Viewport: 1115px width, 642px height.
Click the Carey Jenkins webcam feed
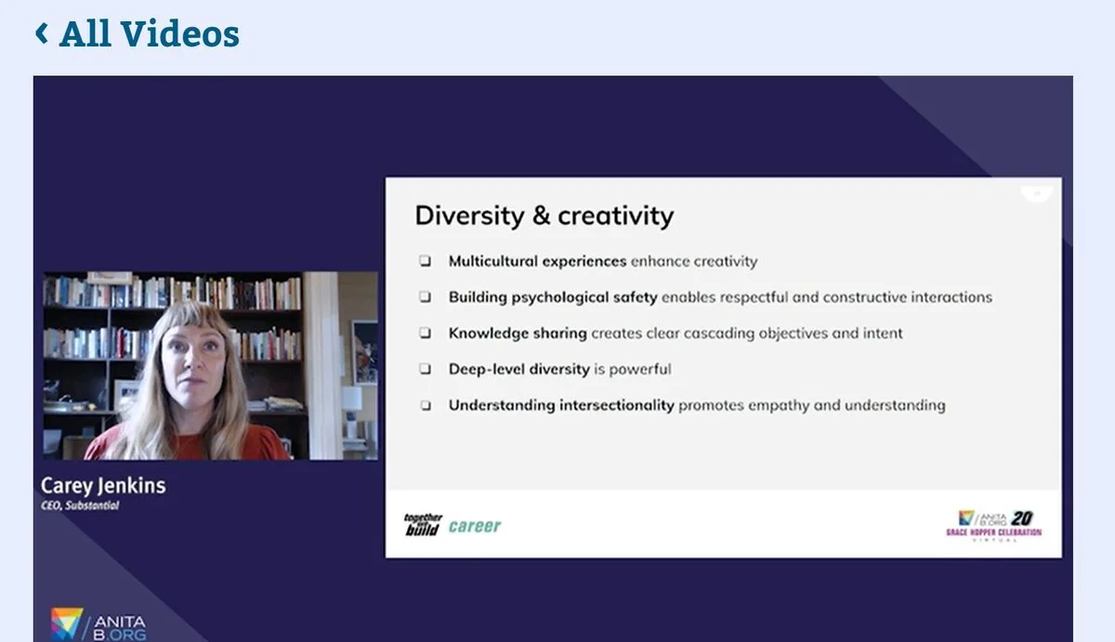tap(210, 366)
